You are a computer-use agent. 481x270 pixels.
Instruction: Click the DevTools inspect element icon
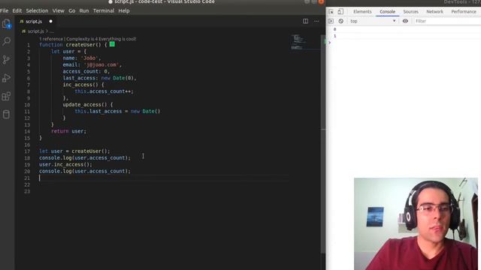[331, 12]
